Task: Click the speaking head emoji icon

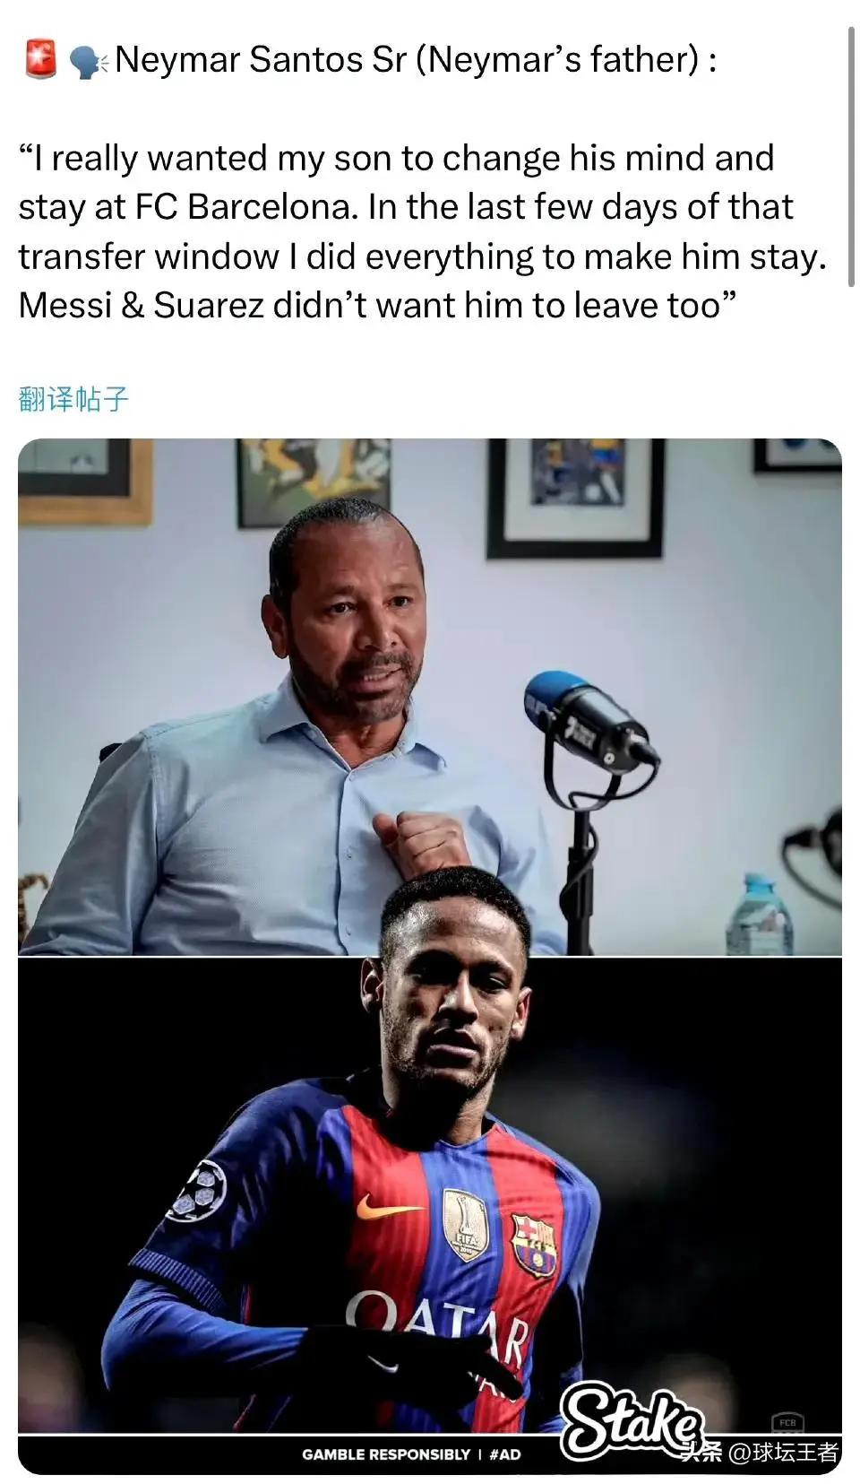Action: click(x=88, y=61)
